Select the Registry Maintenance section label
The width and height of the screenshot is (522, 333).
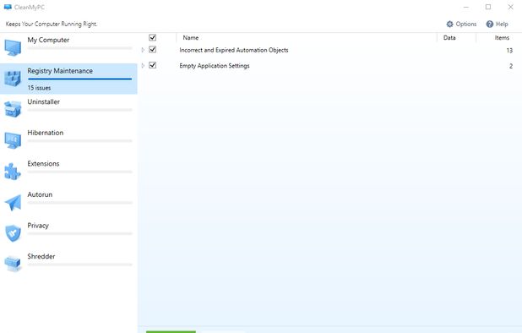(x=60, y=71)
